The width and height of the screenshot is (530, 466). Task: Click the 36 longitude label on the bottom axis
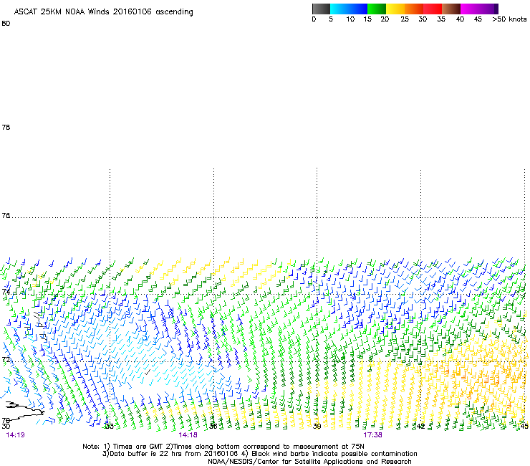(213, 426)
